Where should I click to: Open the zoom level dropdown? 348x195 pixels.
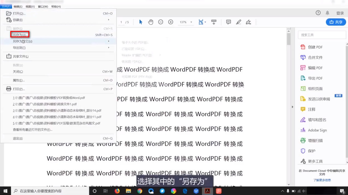[x=191, y=22]
